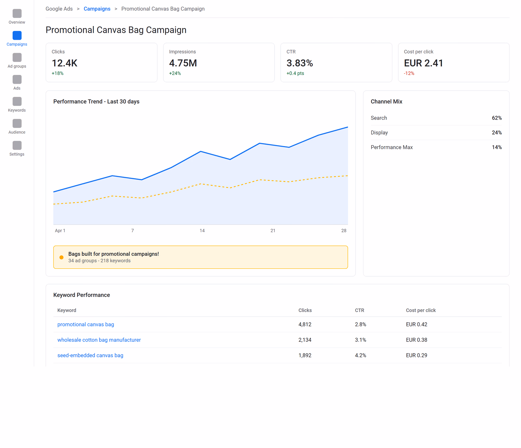Image resolution: width=521 pixels, height=448 pixels.
Task: Open 'promotional canvas bag' keyword link
Action: click(x=86, y=325)
